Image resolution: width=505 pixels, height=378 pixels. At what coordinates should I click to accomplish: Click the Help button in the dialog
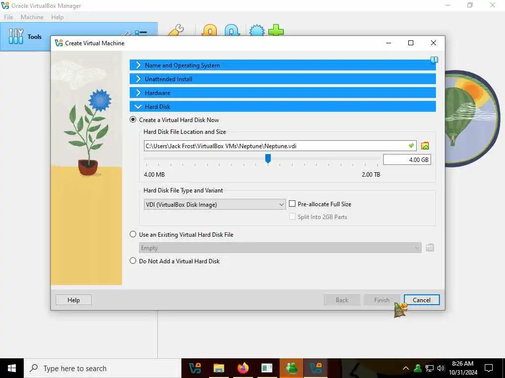[x=73, y=300]
